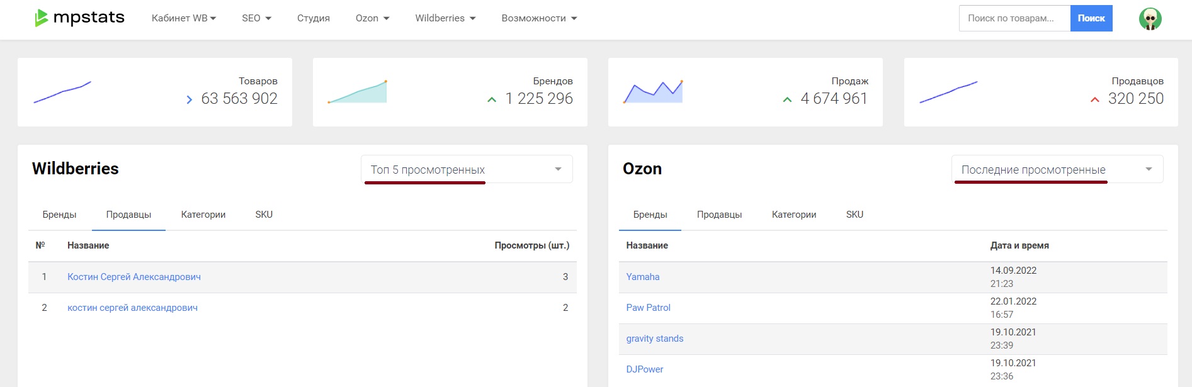Open the Студия menu item

point(314,18)
